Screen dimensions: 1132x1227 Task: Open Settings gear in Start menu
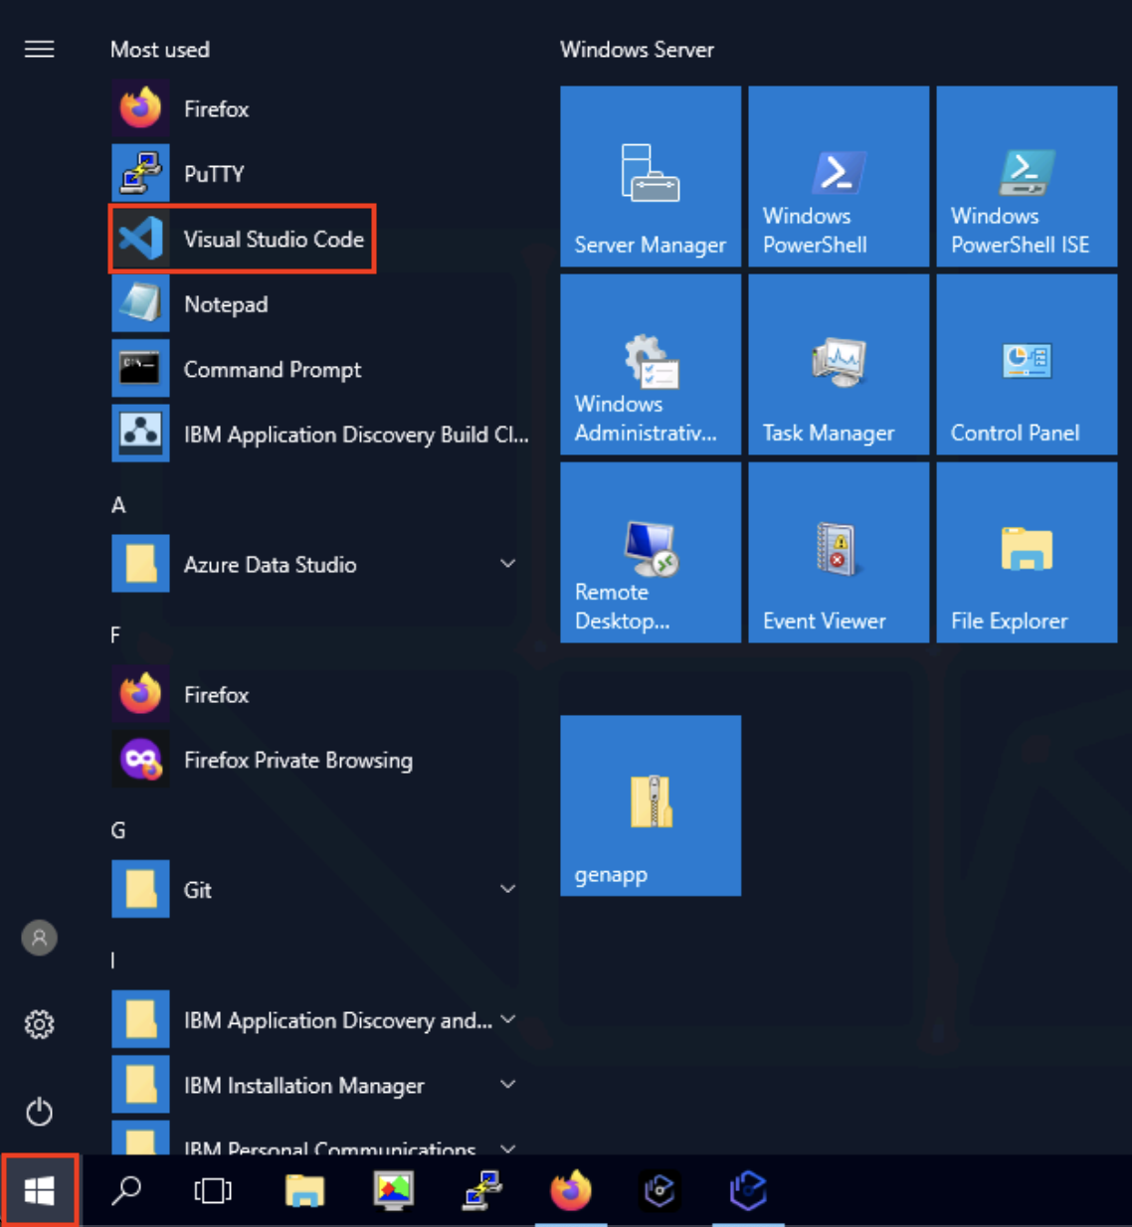[40, 1024]
